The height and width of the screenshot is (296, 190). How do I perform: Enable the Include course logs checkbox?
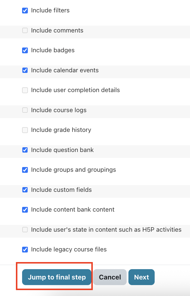[25, 110]
